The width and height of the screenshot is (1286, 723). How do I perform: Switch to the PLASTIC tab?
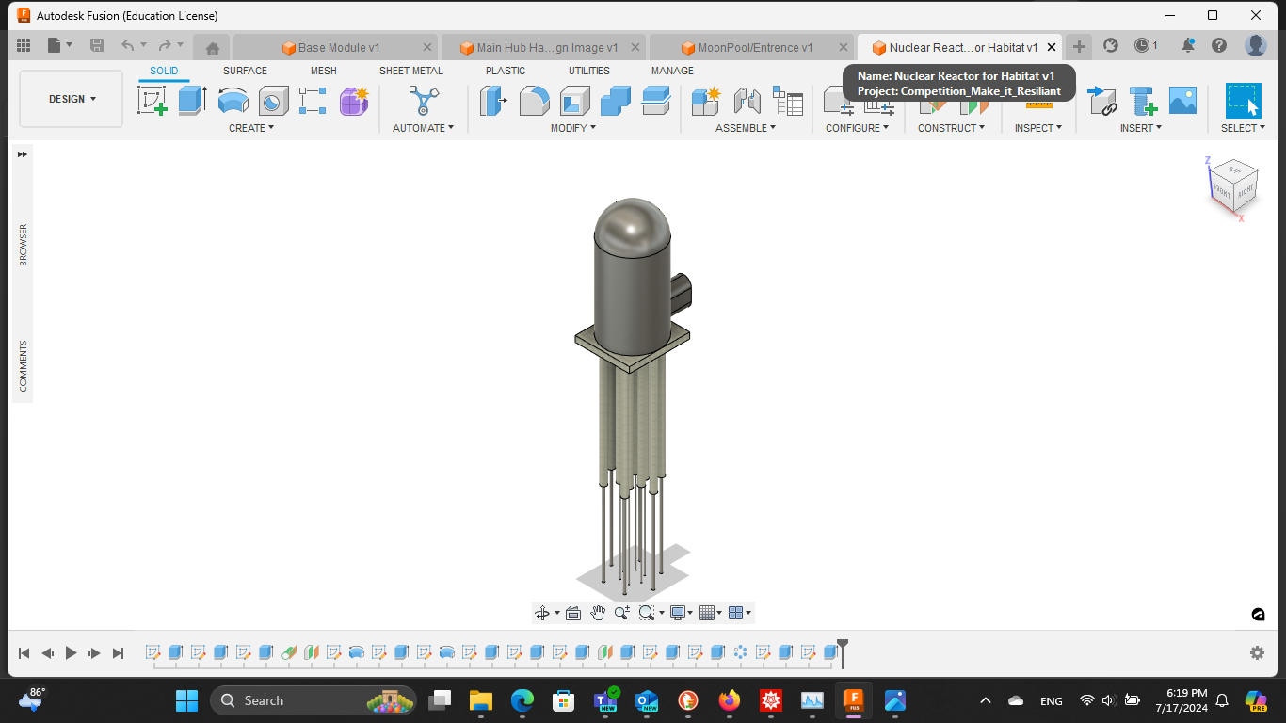point(506,71)
